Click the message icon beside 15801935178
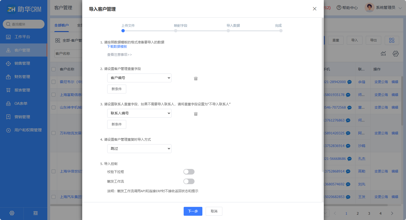Image resolution: width=406 pixels, height=220 pixels. tap(348, 95)
